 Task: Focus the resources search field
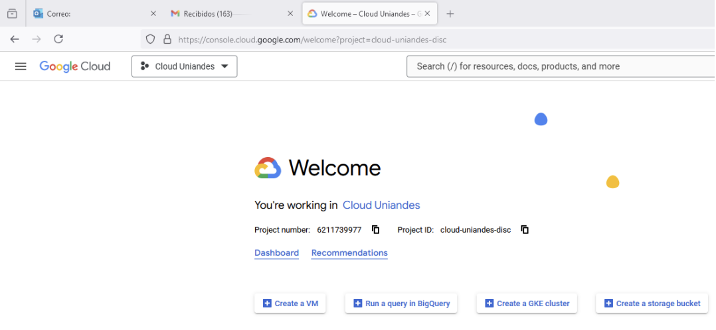(561, 66)
